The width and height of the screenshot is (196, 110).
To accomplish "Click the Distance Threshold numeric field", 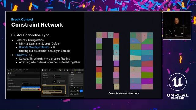I will click(x=57, y=88).
